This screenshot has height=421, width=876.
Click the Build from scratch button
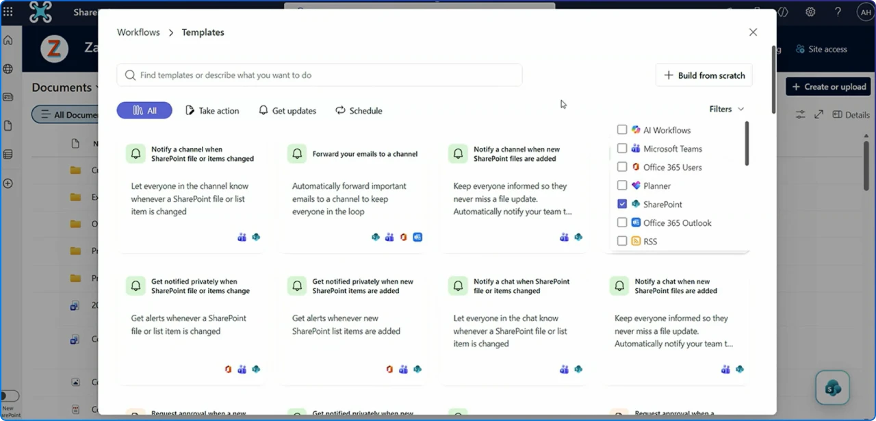click(704, 75)
